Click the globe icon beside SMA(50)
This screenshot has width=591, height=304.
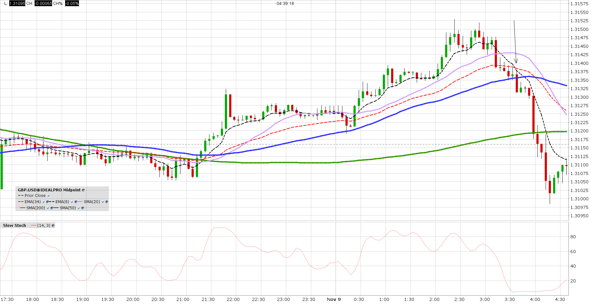(x=83, y=208)
